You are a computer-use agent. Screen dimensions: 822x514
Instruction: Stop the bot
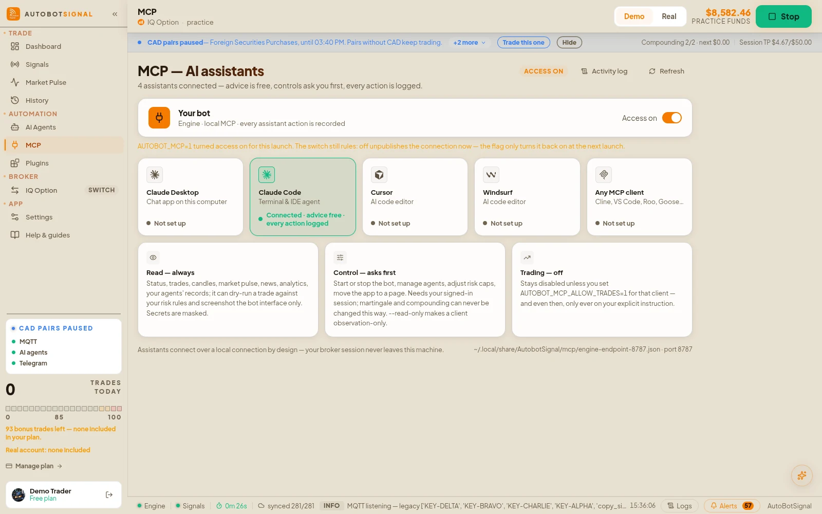783,16
